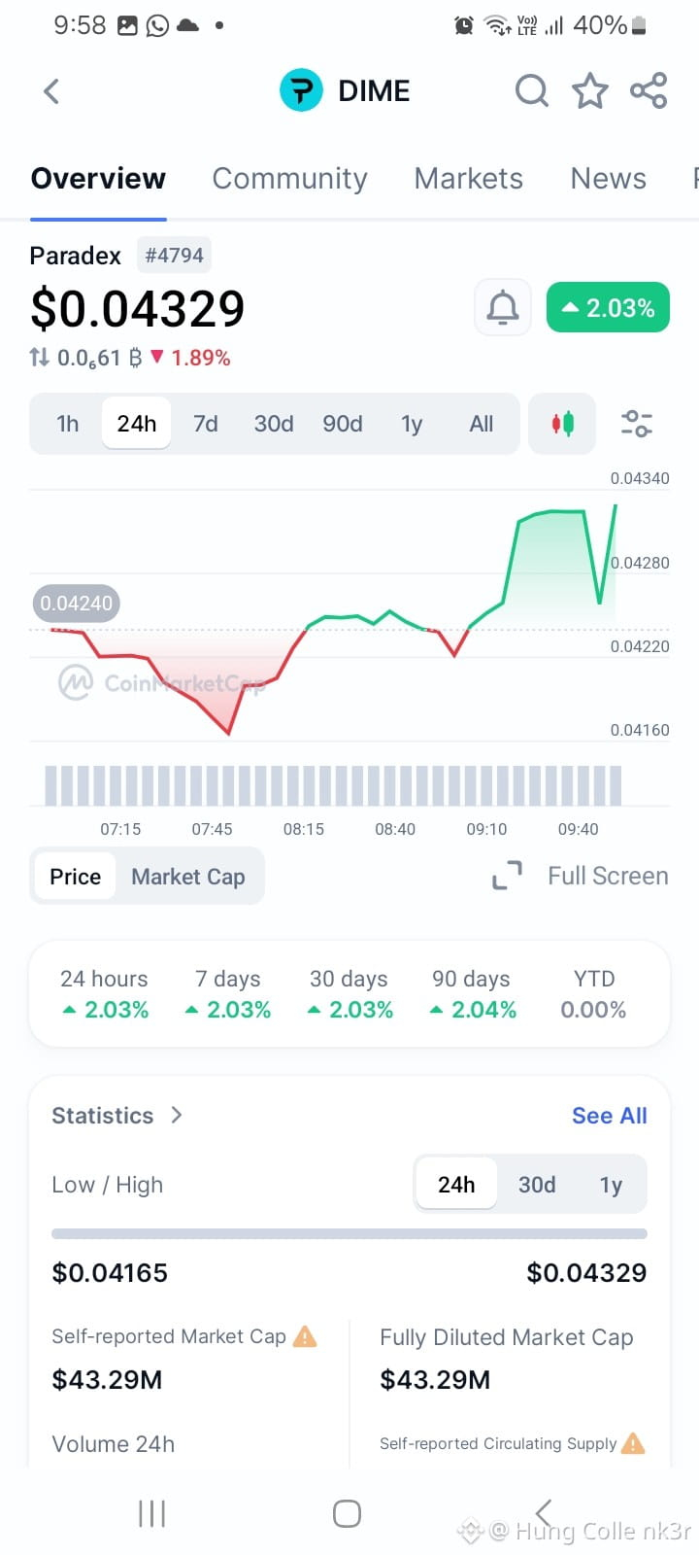Tap the Low / High range bar
Viewport: 699px width, 1555px height.
[349, 1234]
